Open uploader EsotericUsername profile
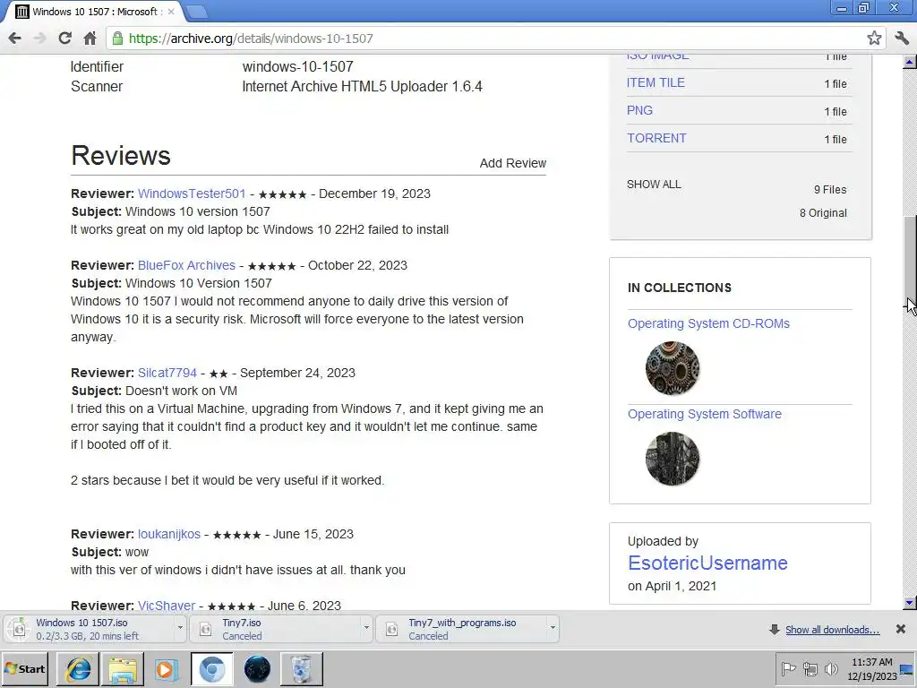The height and width of the screenshot is (688, 917). click(707, 563)
